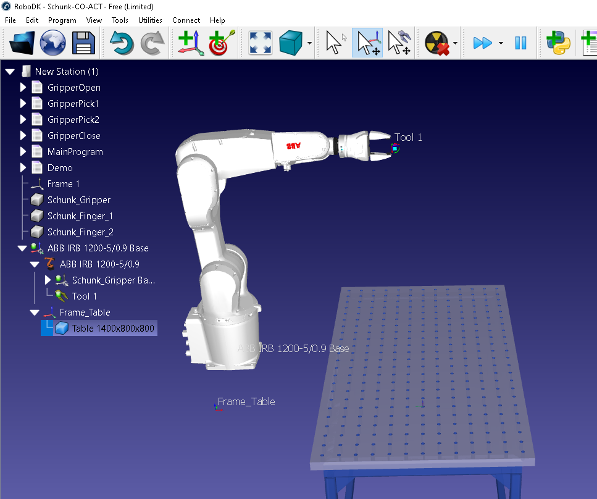Add a new target
The height and width of the screenshot is (499, 597).
click(222, 43)
